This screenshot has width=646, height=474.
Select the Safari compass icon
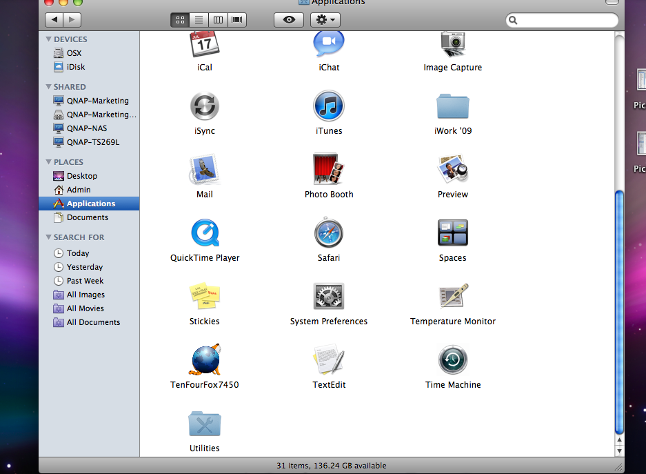click(x=329, y=233)
